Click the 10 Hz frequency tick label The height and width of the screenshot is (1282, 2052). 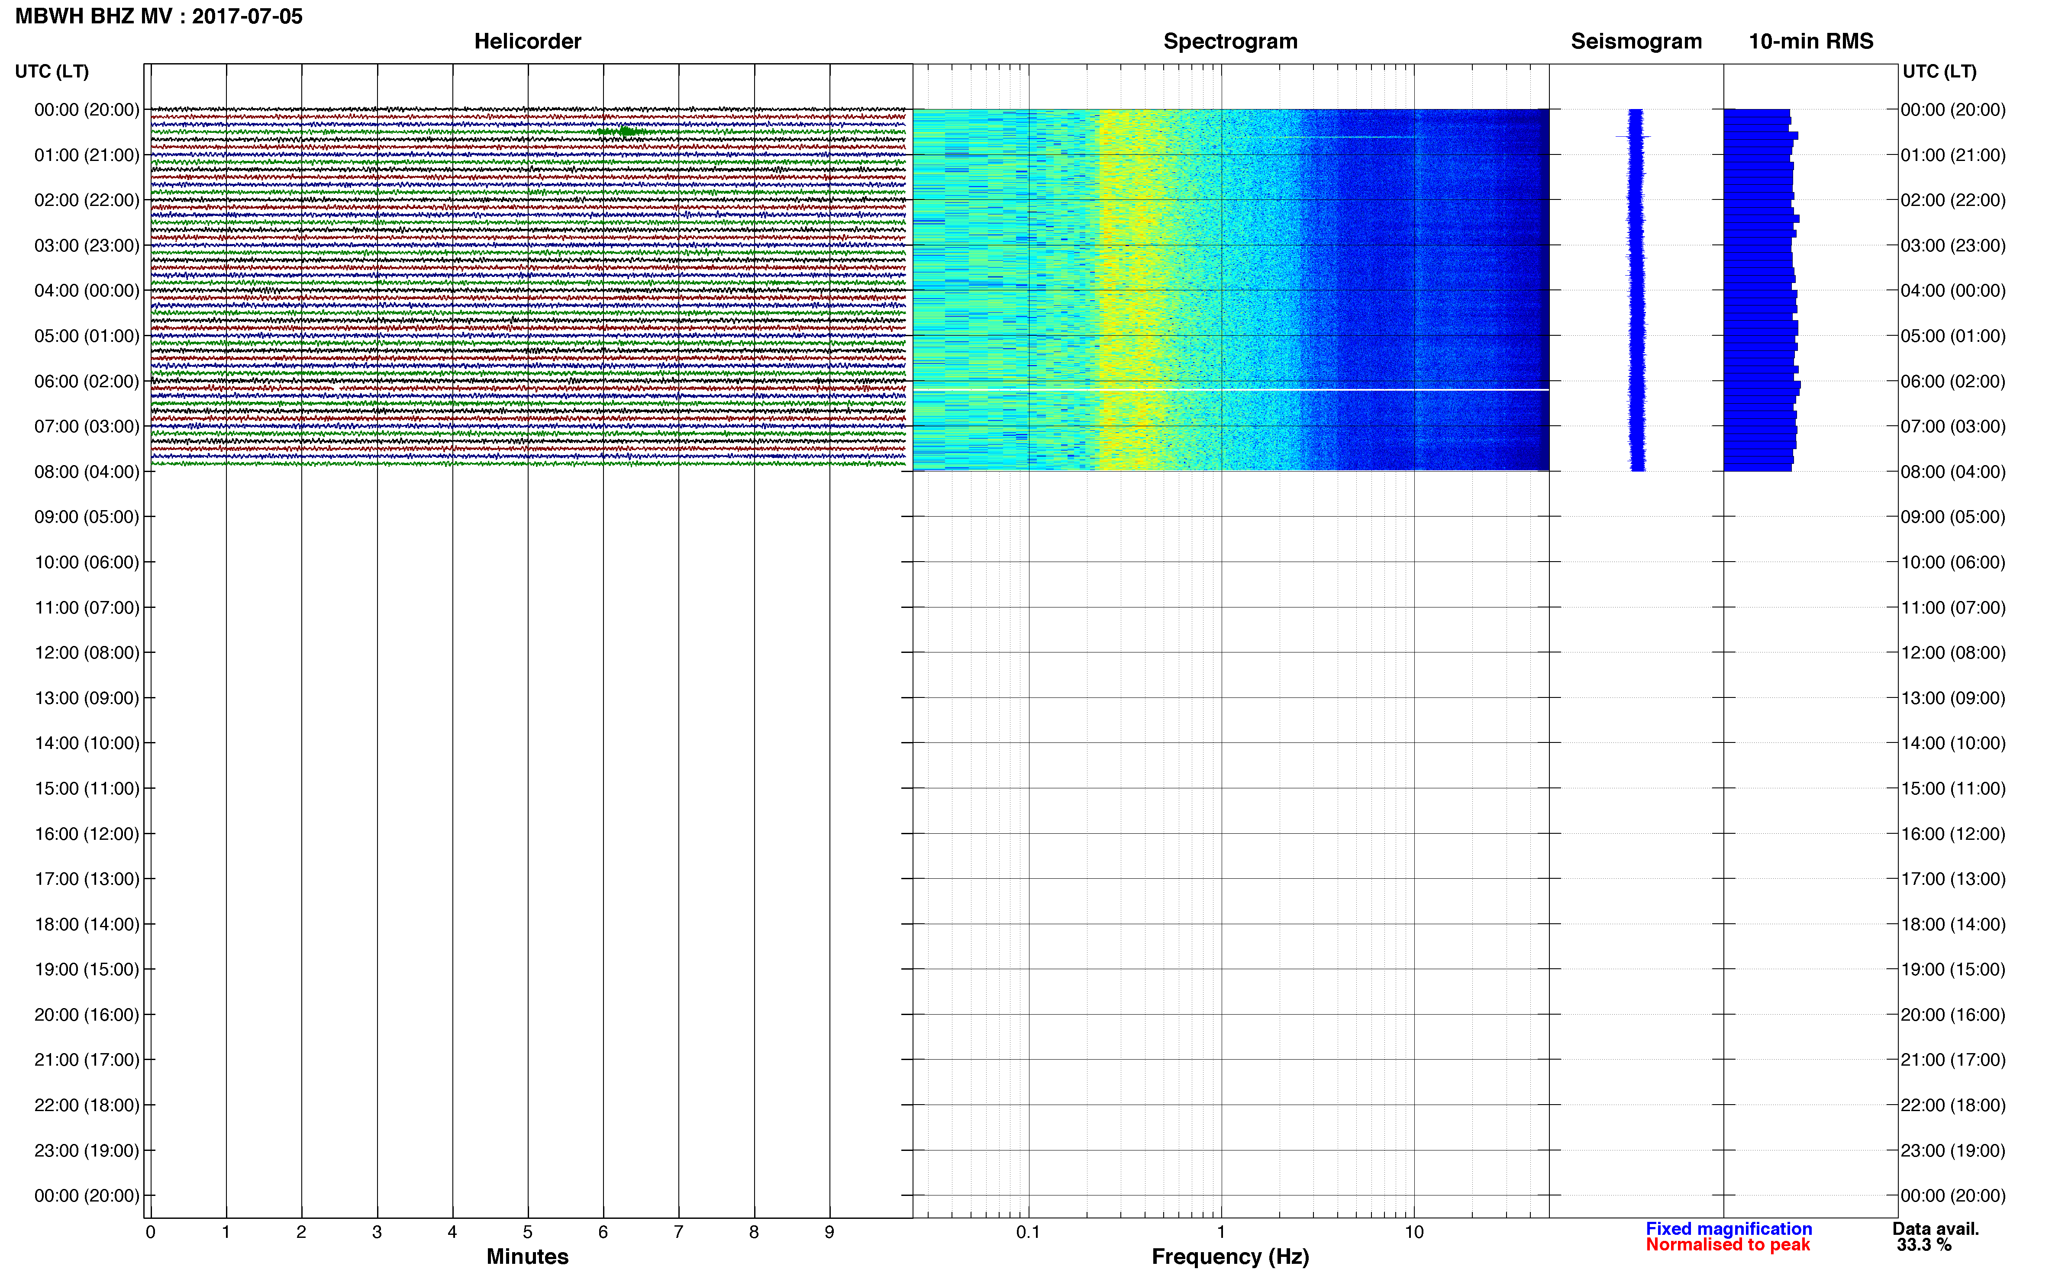(x=1414, y=1232)
